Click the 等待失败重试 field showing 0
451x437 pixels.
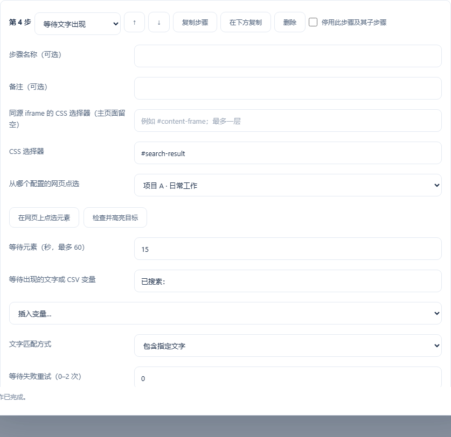(288, 377)
